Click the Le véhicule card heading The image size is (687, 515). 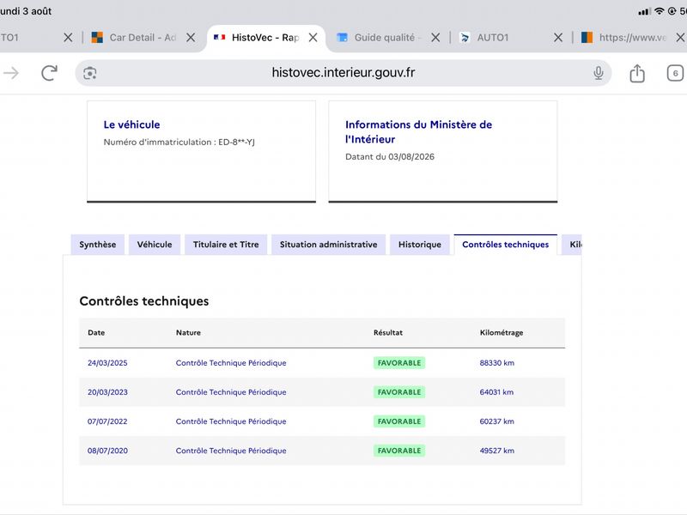(x=131, y=124)
